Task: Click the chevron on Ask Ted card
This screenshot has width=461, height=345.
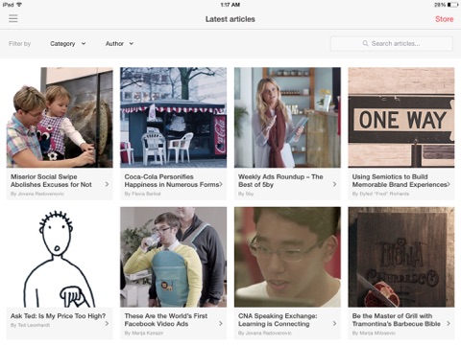Action: 107,324
